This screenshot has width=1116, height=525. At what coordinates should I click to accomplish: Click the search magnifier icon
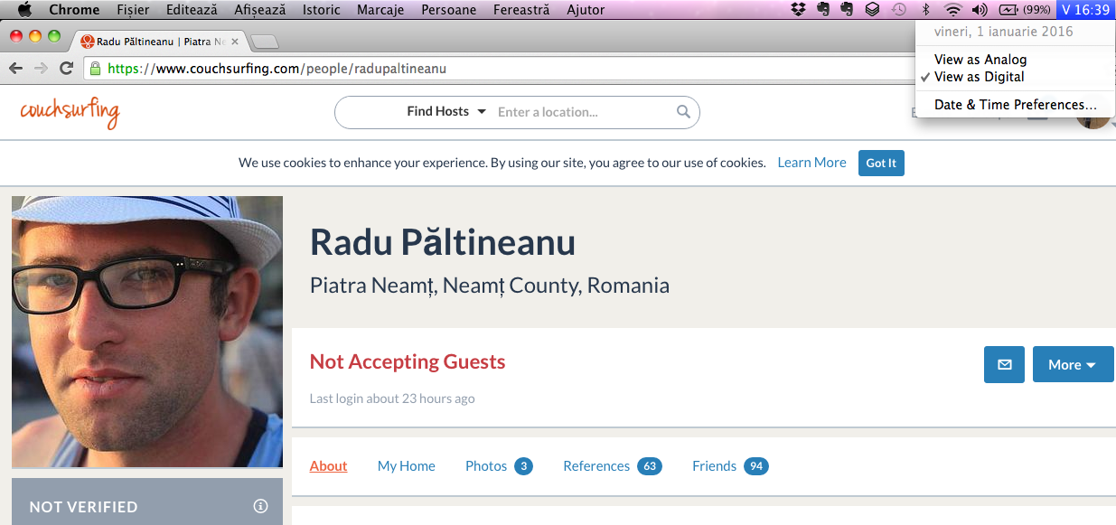tap(684, 112)
